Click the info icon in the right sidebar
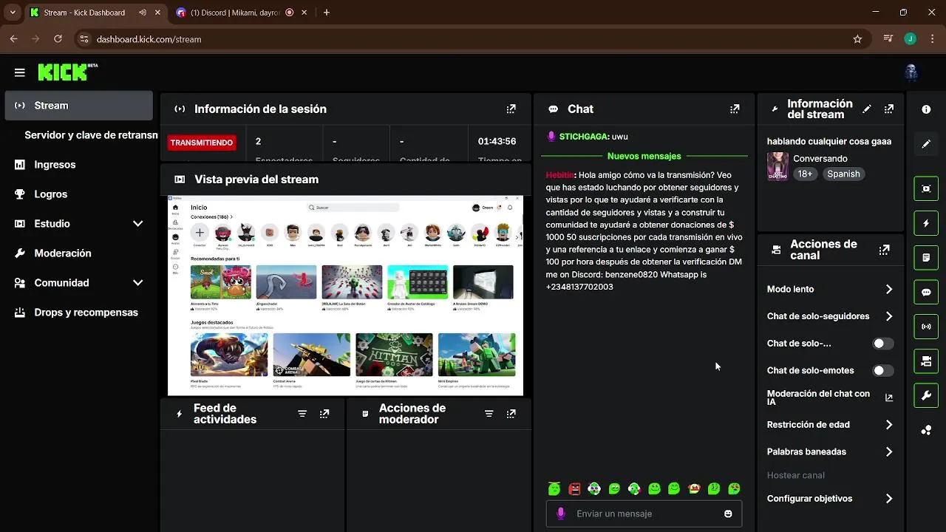The height and width of the screenshot is (532, 946). click(926, 109)
